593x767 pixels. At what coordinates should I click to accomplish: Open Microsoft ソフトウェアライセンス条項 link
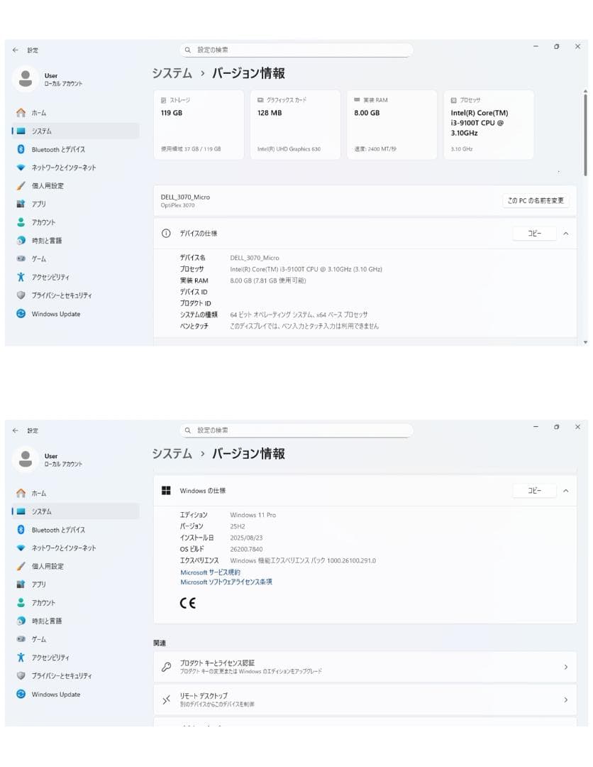[x=226, y=582]
